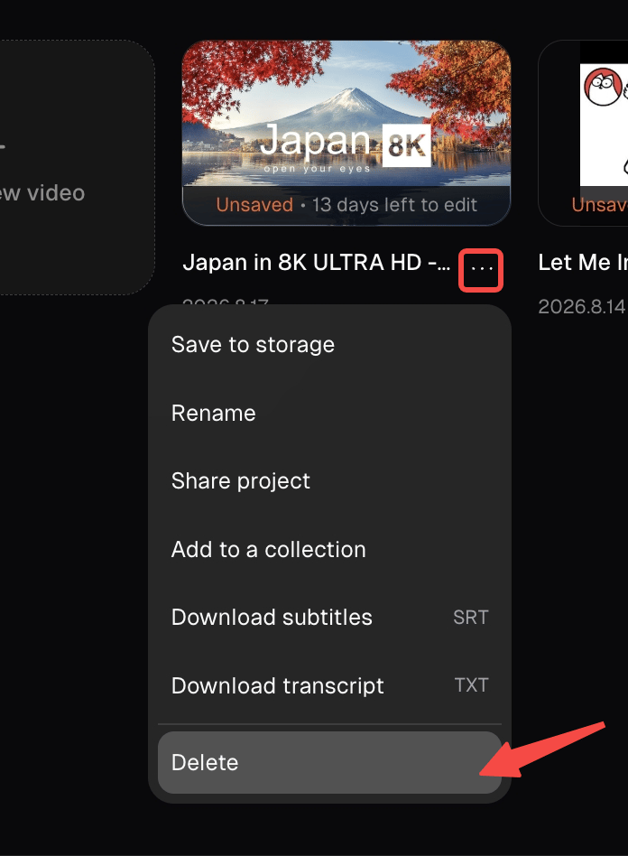Delete the Japan 8K project
The image size is (628, 856).
[x=329, y=762]
